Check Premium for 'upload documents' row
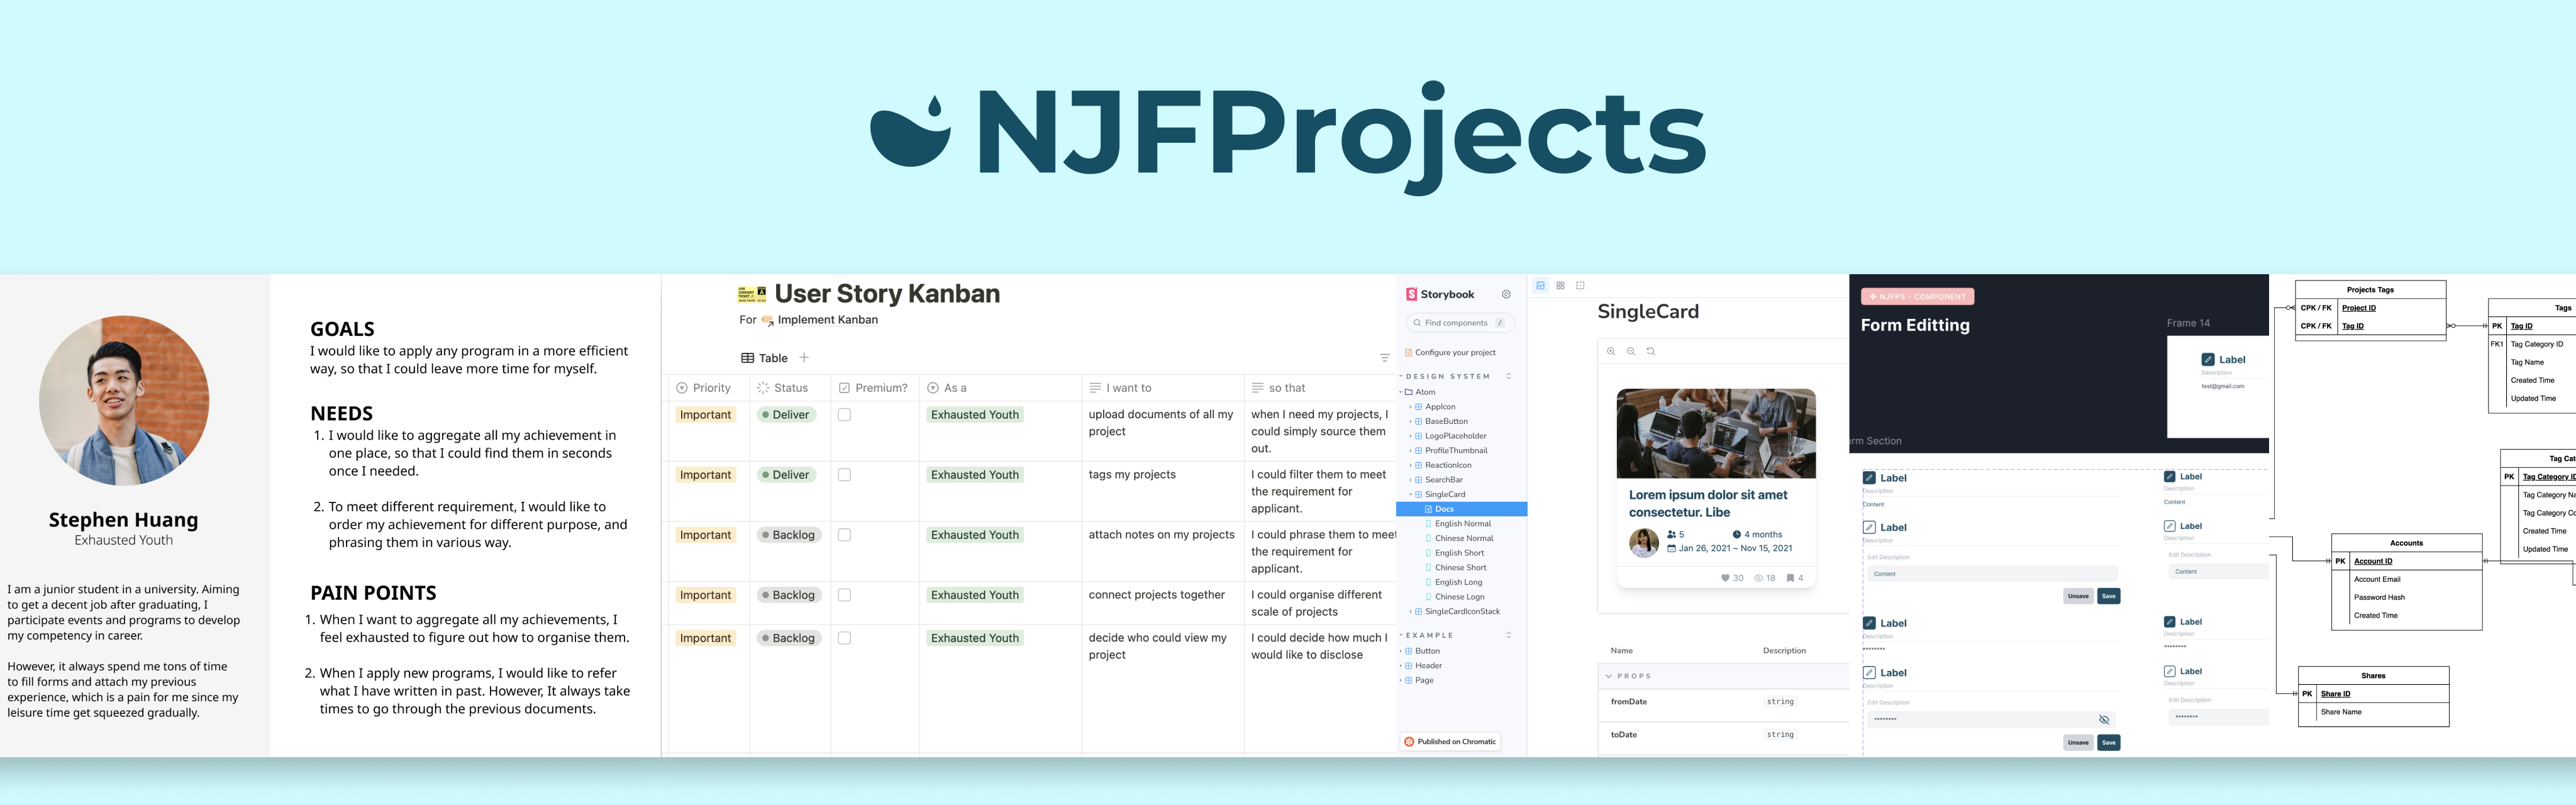The height and width of the screenshot is (805, 2576). pos(844,415)
